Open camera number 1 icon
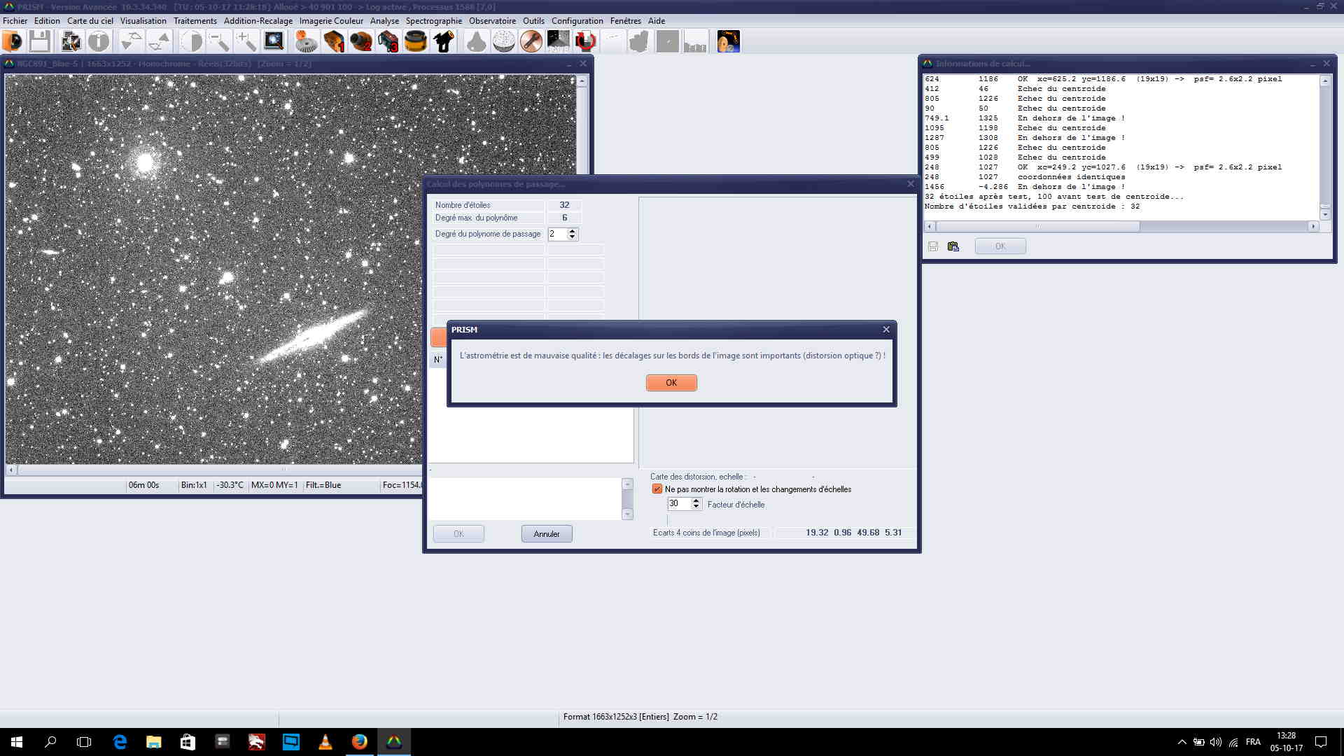 click(x=334, y=42)
